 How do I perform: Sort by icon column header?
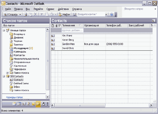pos(53,26)
